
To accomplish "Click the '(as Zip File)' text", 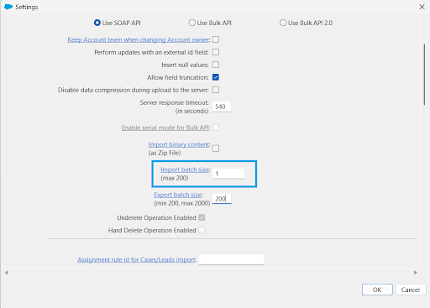I will [165, 153].
